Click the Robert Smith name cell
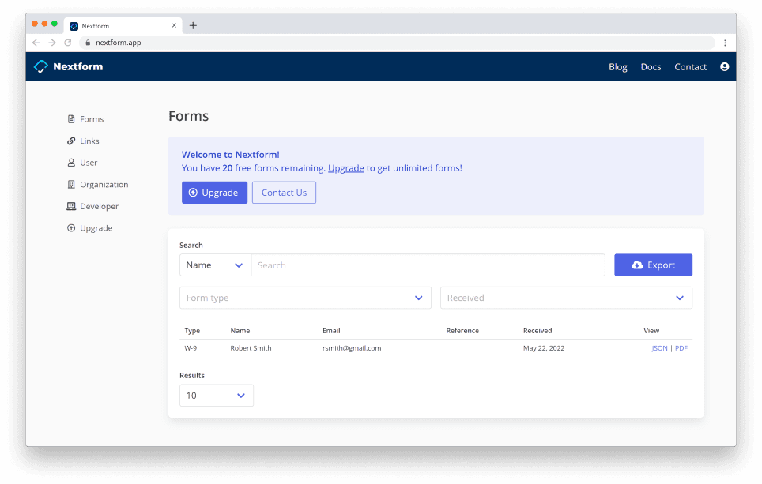 (251, 348)
